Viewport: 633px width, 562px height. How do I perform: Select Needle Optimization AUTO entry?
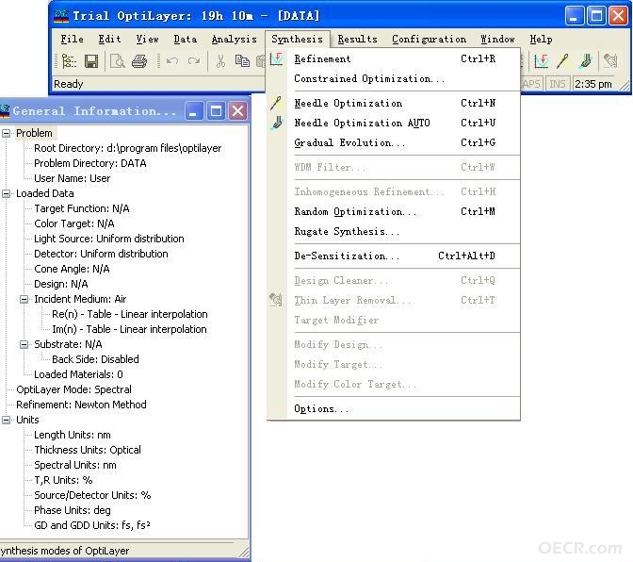click(394, 123)
